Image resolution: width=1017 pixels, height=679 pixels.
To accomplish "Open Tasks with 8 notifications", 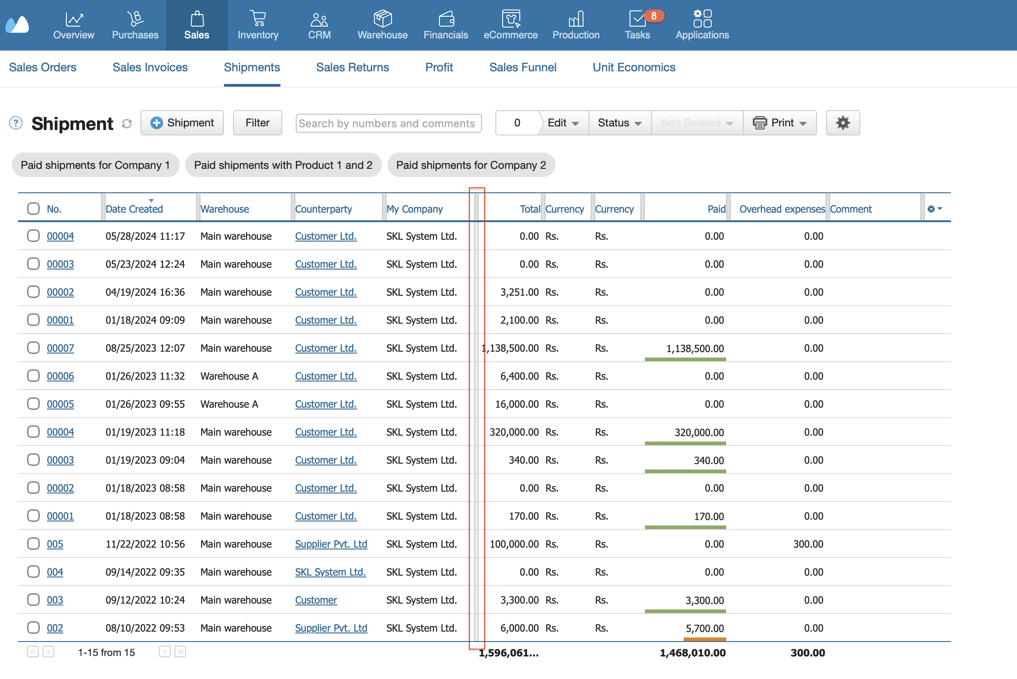I will (638, 25).
